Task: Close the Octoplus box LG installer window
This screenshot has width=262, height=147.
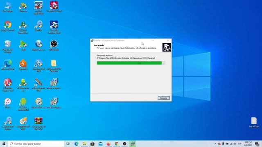Action: click(168, 40)
